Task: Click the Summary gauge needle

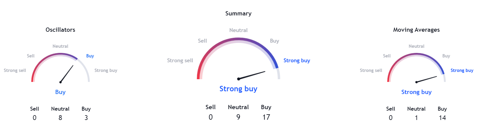Action: tap(252, 75)
